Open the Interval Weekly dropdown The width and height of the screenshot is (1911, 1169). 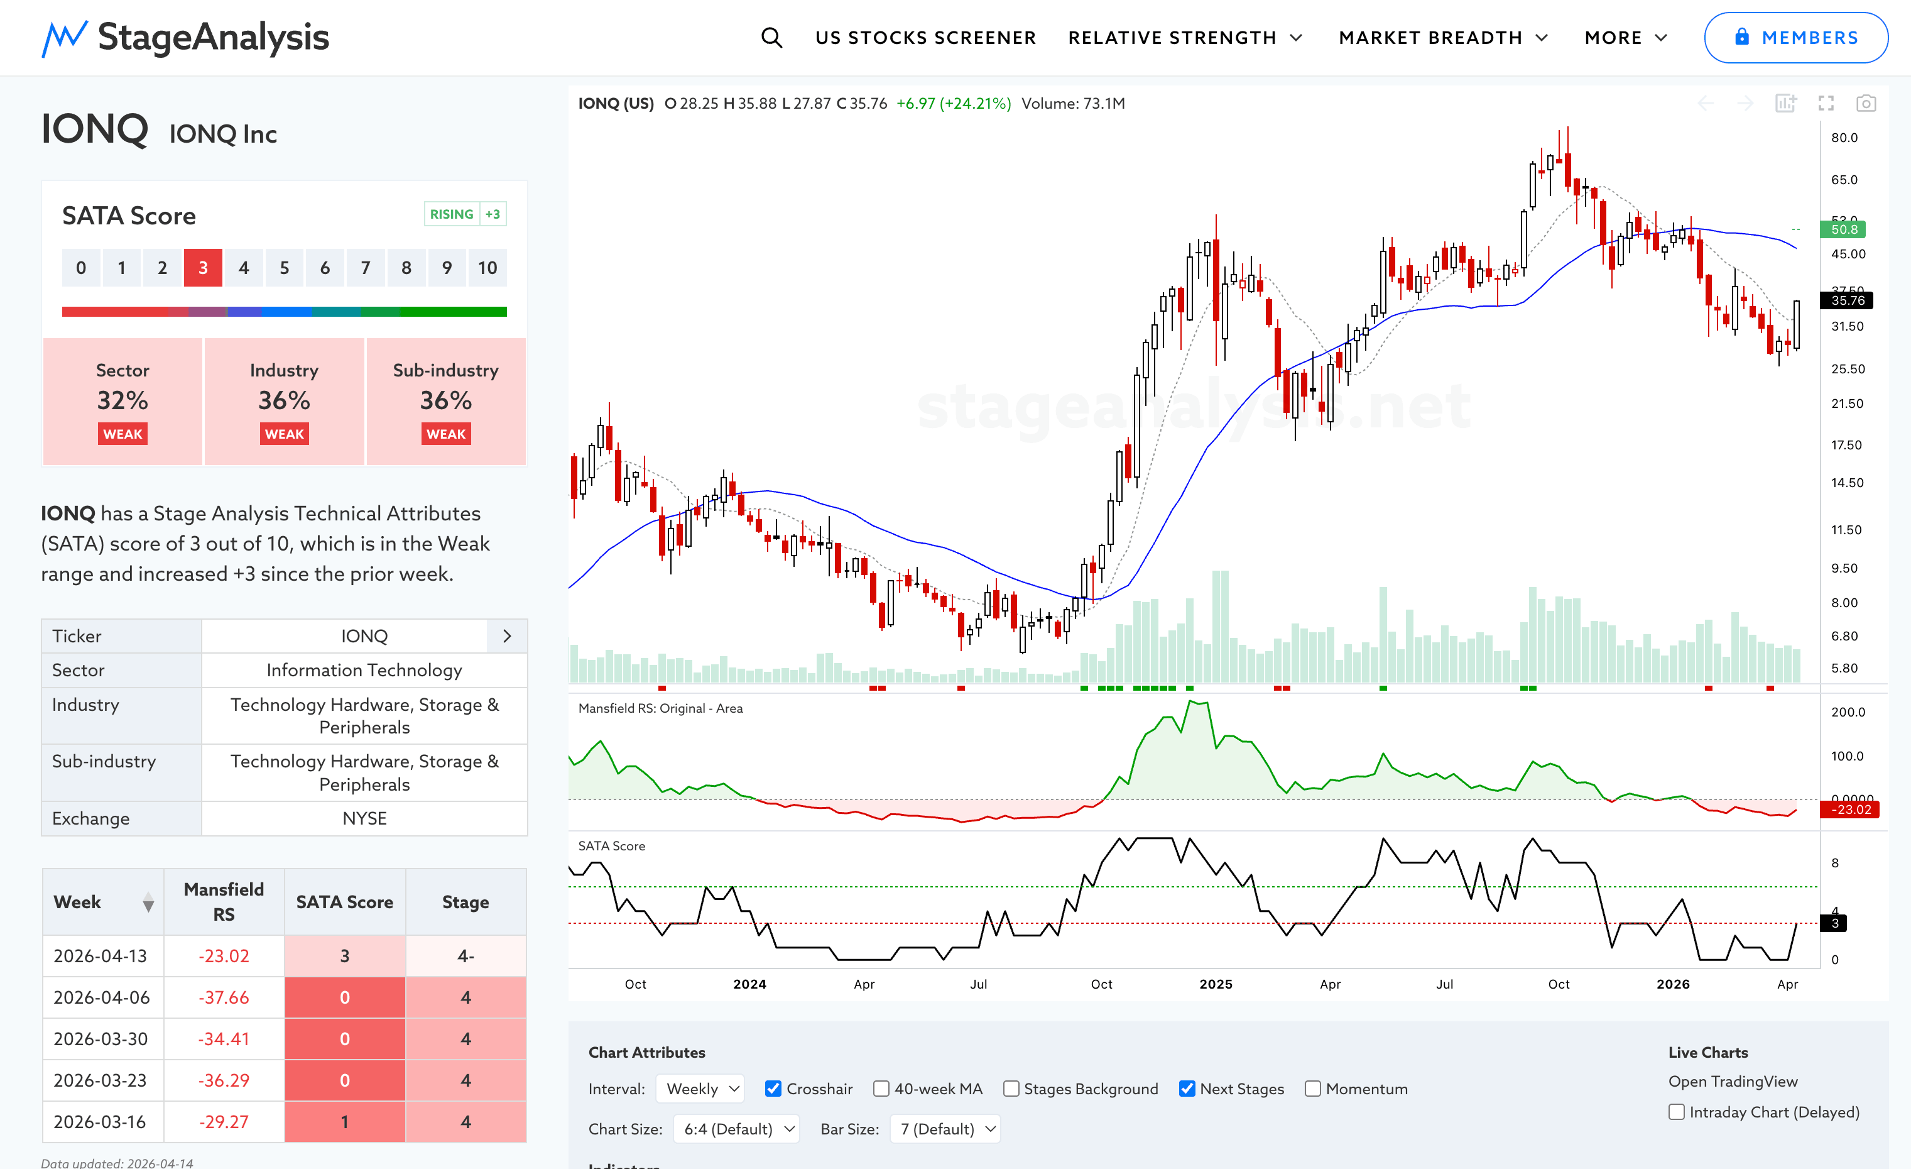700,1089
